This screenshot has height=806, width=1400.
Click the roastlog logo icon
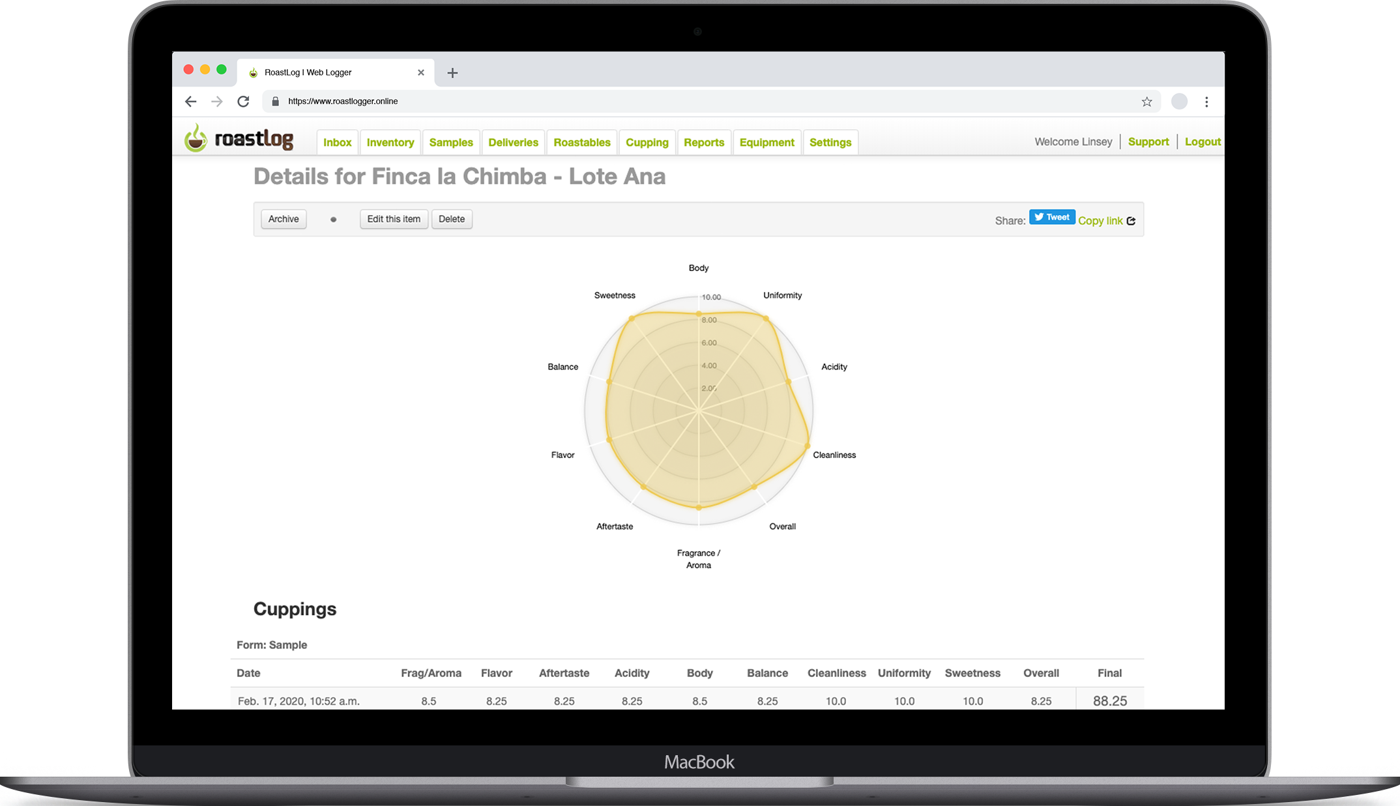[x=195, y=139]
